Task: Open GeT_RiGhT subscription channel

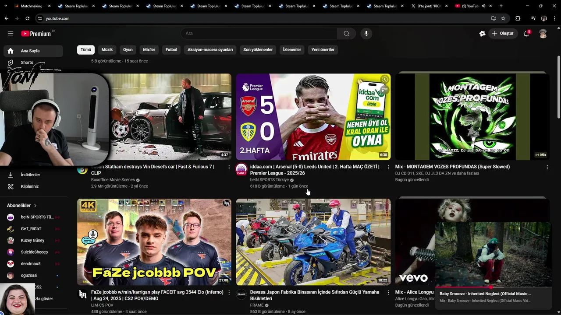Action: (33, 229)
